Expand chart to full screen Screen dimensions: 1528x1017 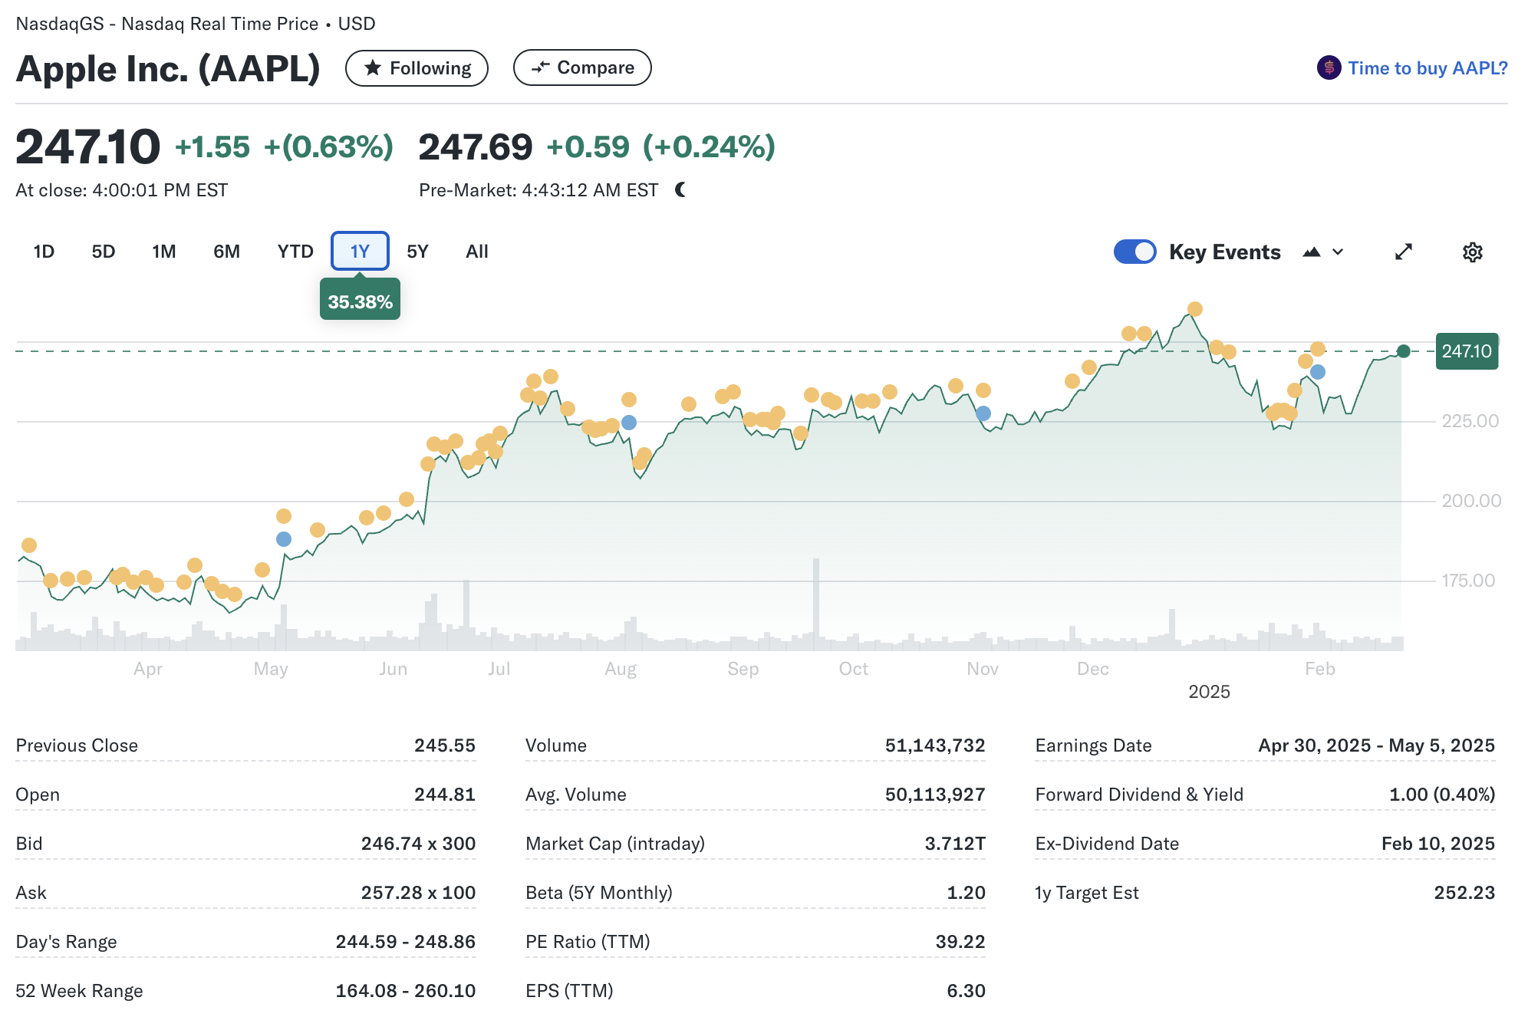pos(1403,252)
